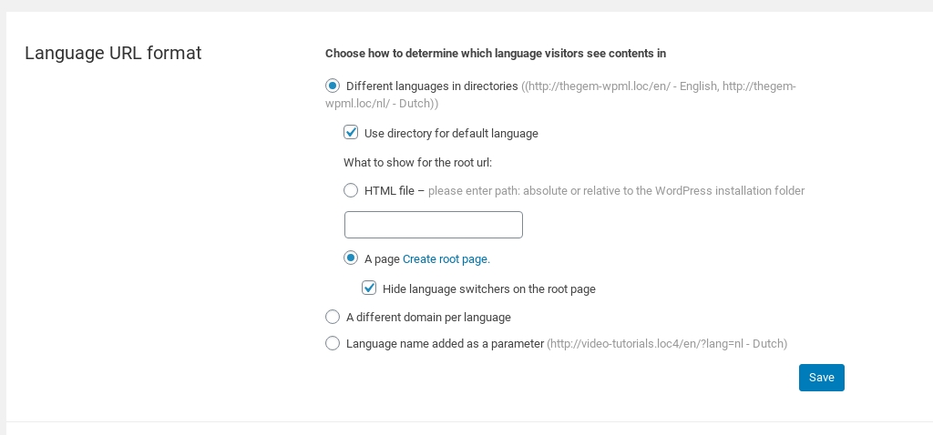Open the 'Create root page' link

pos(446,259)
